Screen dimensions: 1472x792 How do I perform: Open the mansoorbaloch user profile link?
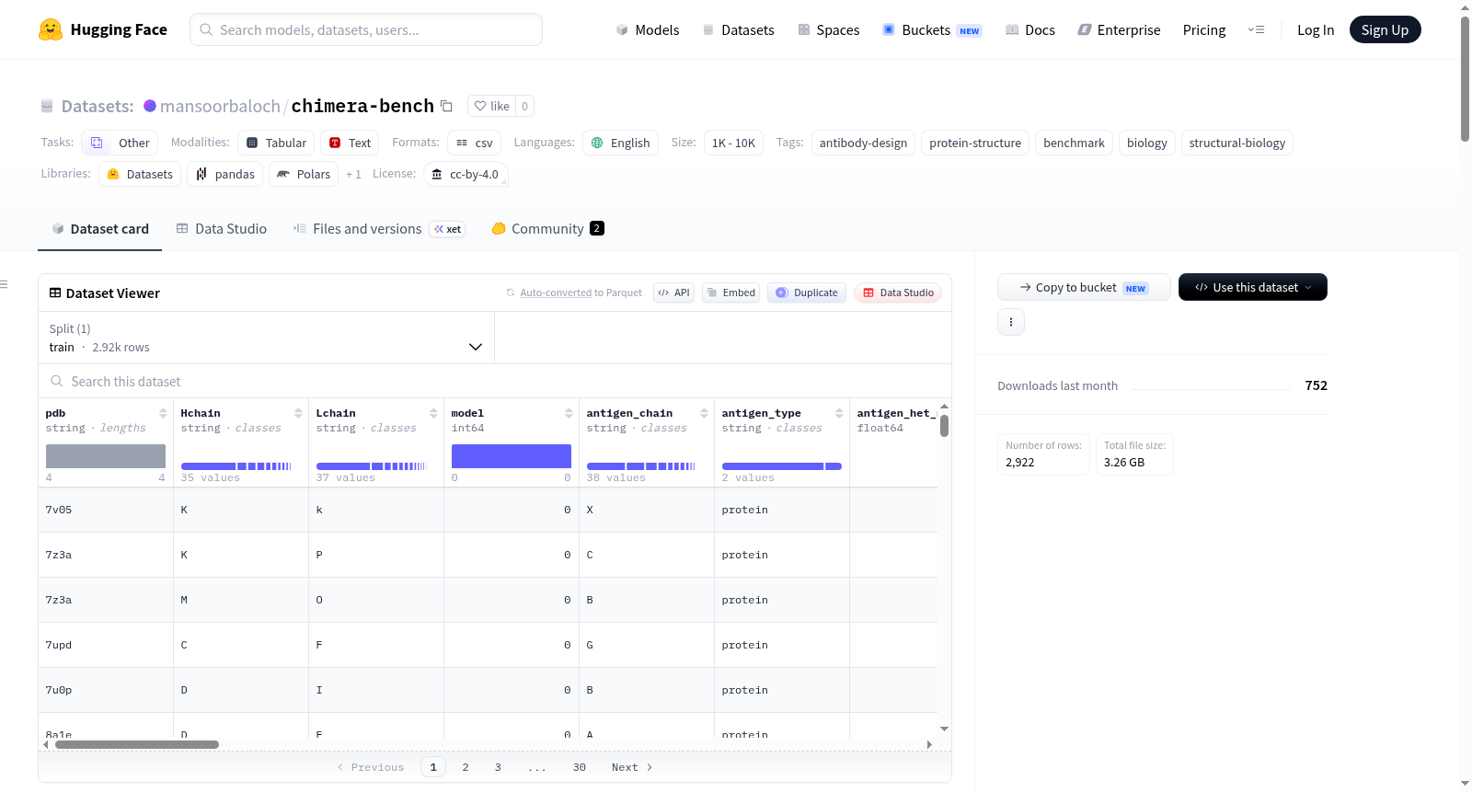click(220, 106)
